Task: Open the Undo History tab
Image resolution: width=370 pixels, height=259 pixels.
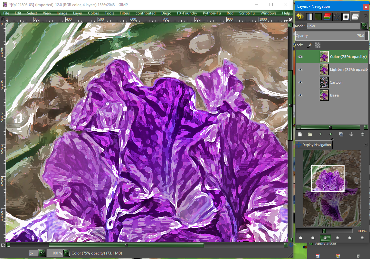Action: pyautogui.click(x=300, y=16)
